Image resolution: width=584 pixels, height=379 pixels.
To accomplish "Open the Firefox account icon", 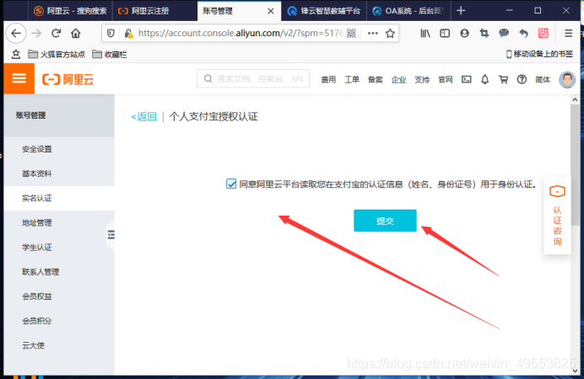I will click(x=464, y=34).
